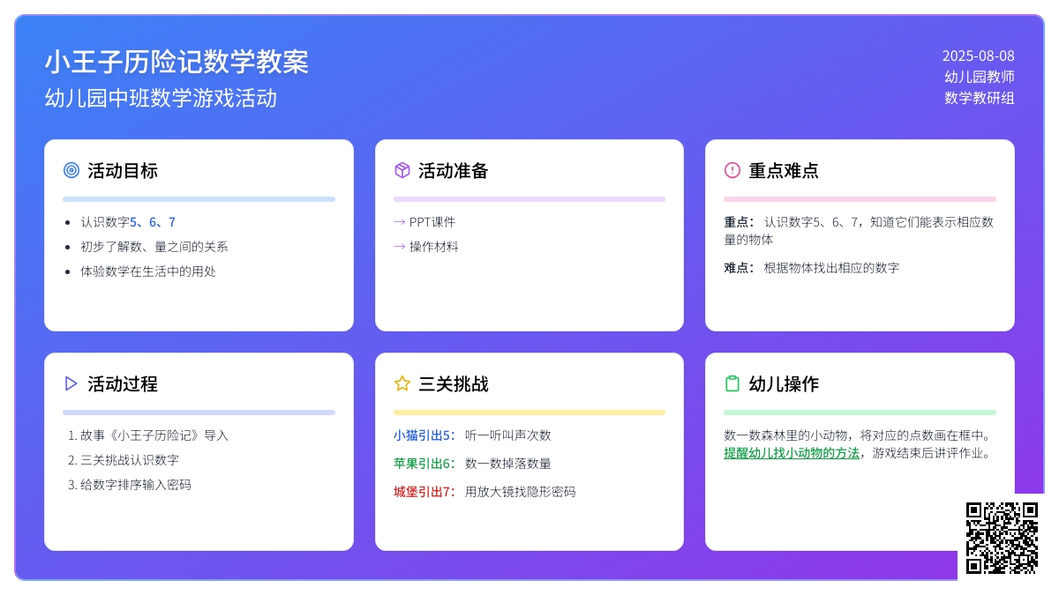
Task: Click the clipboard icon beside 幼儿操作
Action: [732, 383]
